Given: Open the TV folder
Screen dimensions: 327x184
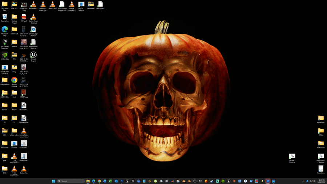Looking at the screenshot, I should pyautogui.click(x=14, y=119).
